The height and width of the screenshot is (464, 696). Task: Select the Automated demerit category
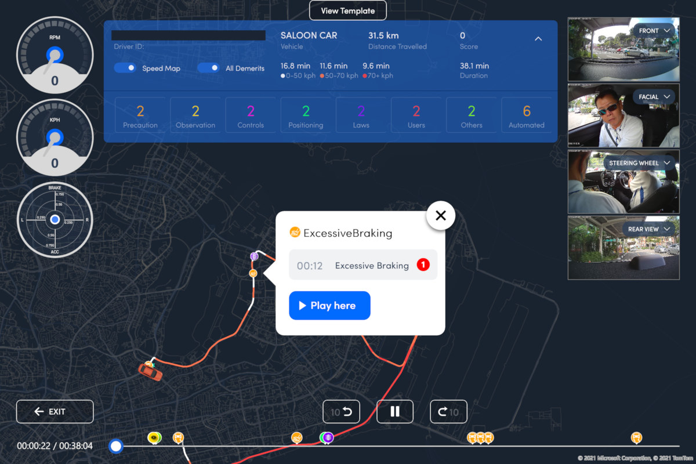tap(526, 115)
